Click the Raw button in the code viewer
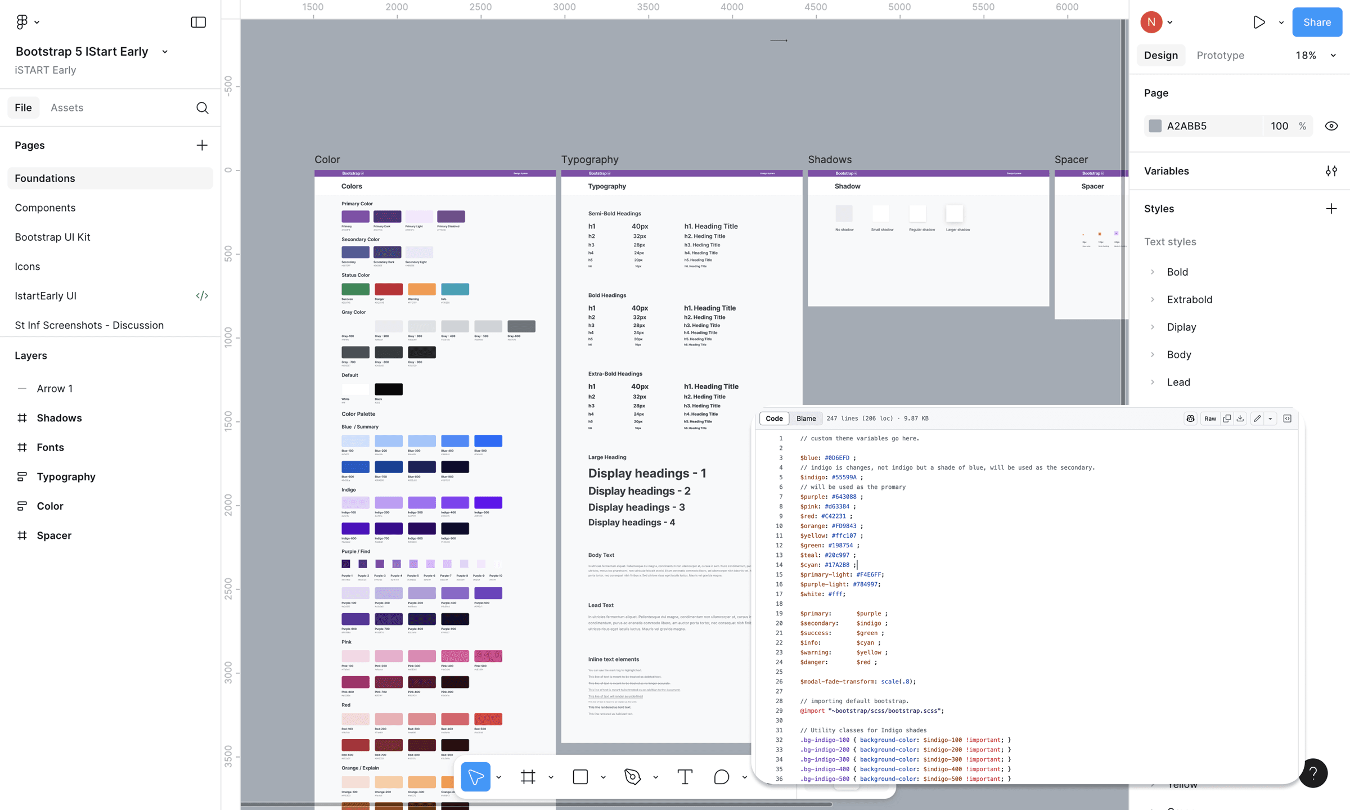The height and width of the screenshot is (810, 1350). pos(1210,418)
